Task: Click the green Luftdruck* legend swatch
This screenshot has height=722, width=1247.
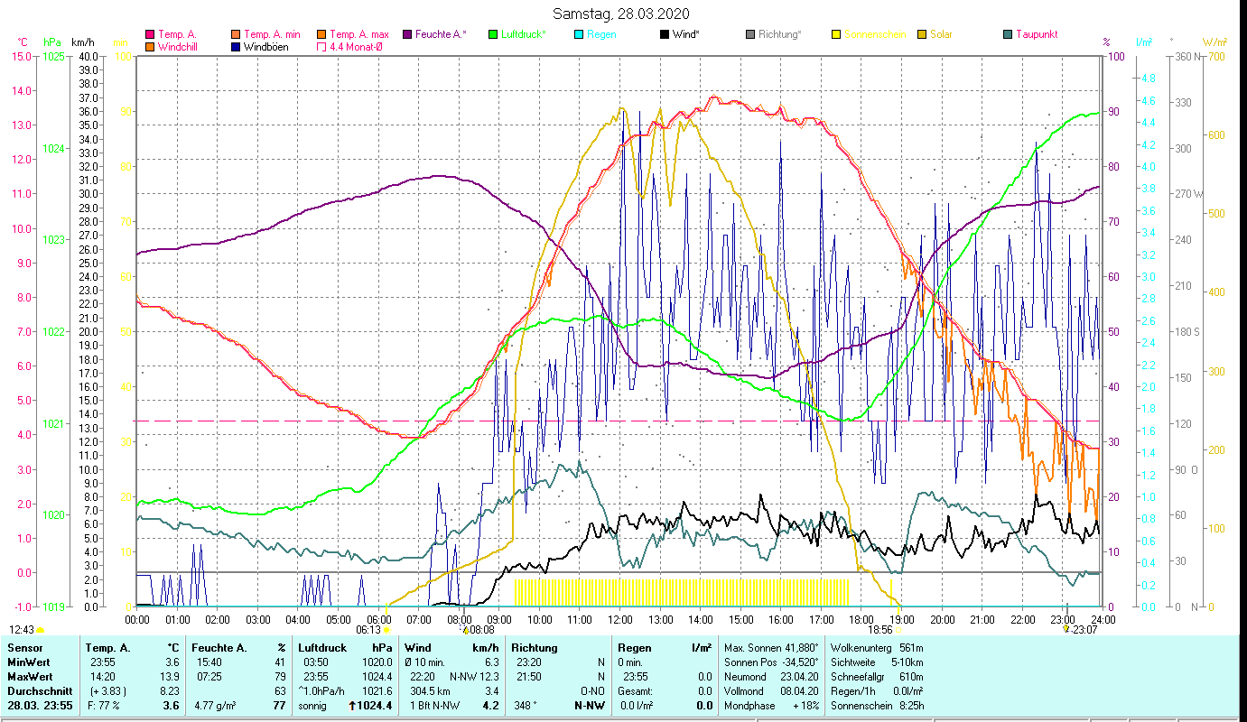Action: 493,35
